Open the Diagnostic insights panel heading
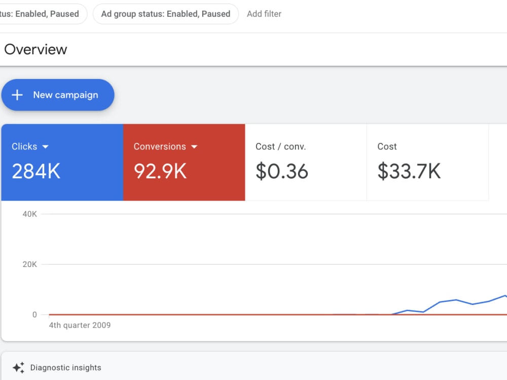 point(65,368)
